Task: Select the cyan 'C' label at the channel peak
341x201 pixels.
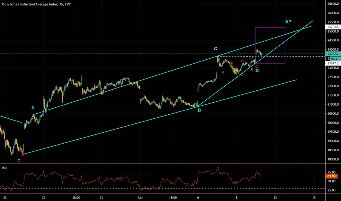Action: pos(216,49)
